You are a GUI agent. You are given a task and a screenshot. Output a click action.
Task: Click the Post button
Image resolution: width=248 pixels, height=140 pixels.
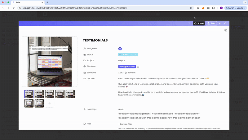point(211,23)
